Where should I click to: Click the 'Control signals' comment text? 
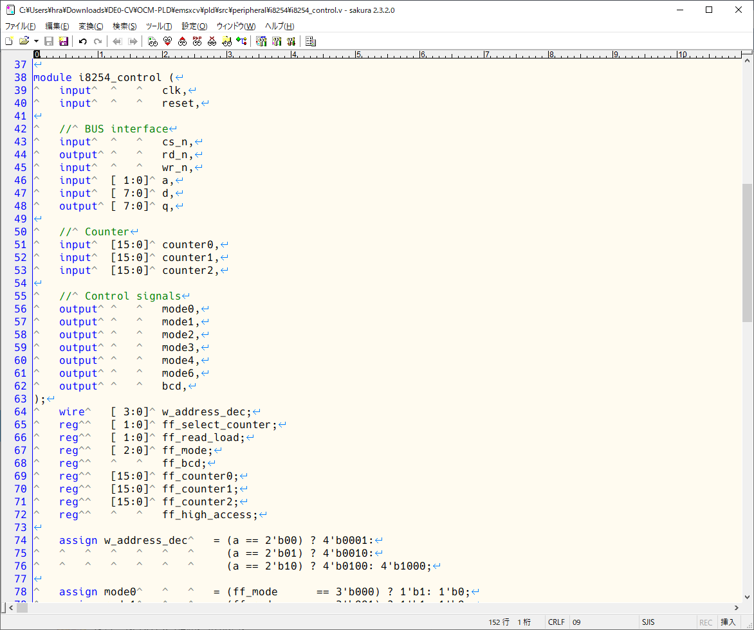tap(133, 296)
